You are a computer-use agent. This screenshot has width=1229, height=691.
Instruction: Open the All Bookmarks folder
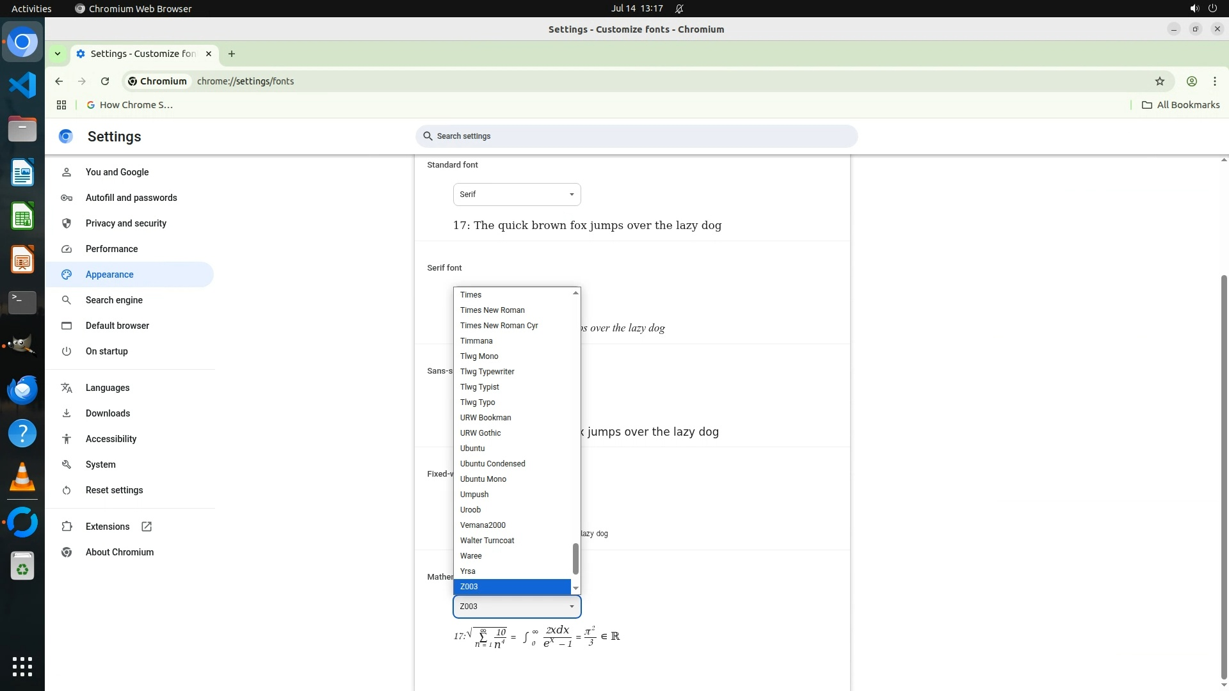(1180, 105)
